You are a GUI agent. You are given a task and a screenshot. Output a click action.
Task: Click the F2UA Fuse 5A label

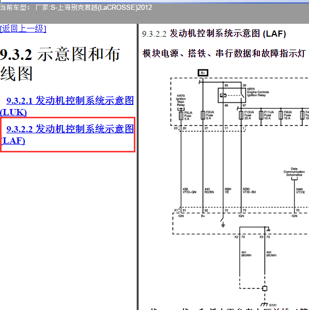(x=210, y=115)
